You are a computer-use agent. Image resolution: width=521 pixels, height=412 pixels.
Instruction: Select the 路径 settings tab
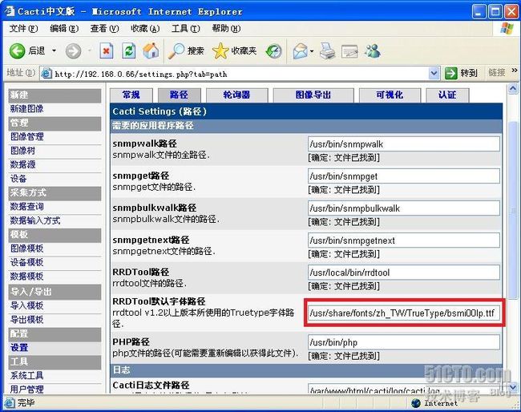click(179, 95)
